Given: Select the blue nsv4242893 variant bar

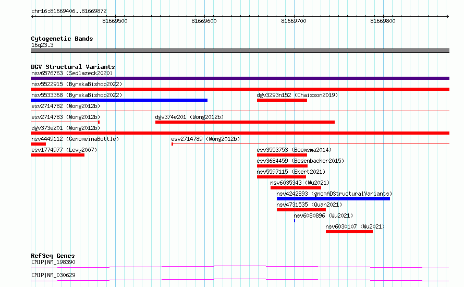Looking at the screenshot, I should click(333, 199).
